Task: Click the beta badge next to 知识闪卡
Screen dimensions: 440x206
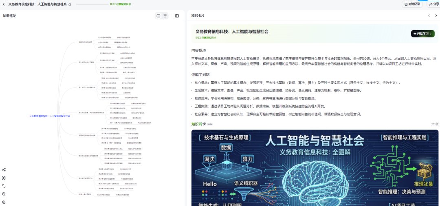Action: tap(210, 124)
